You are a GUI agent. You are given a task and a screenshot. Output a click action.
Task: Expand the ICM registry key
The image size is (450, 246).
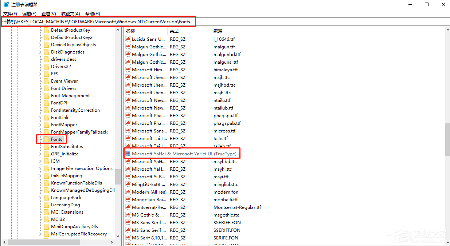point(40,161)
